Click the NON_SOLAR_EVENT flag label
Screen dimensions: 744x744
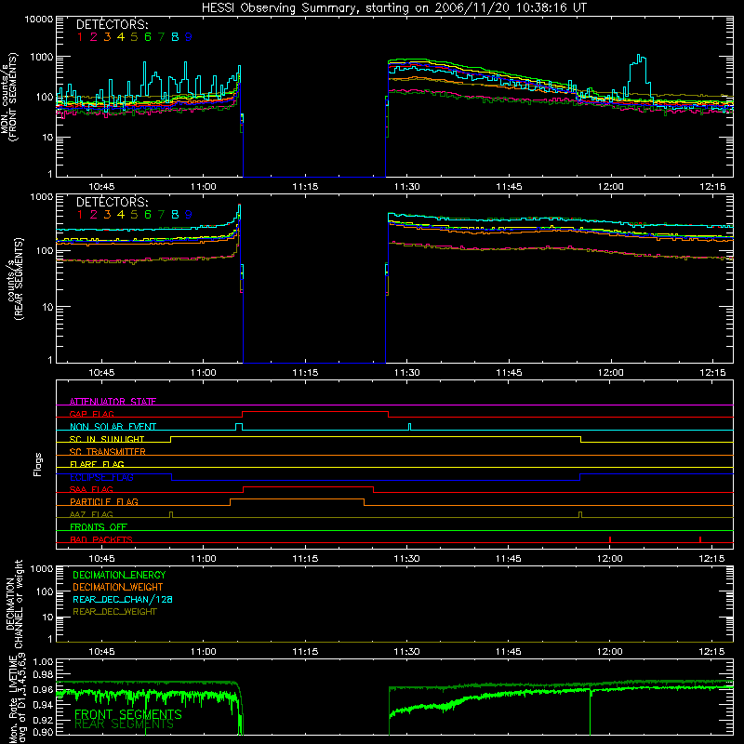pyautogui.click(x=113, y=427)
